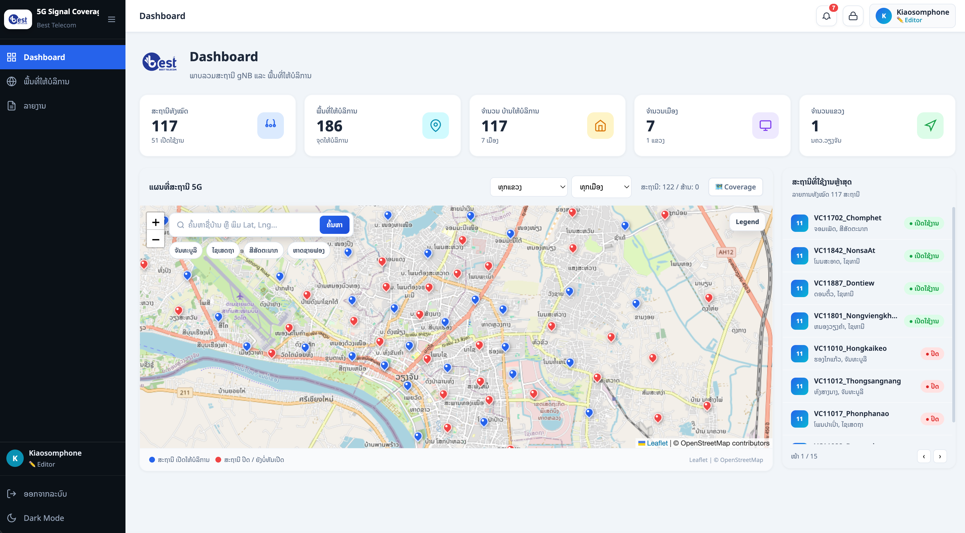Click the red closed-station legend dot
Viewport: 965px width, 533px height.
click(218, 460)
